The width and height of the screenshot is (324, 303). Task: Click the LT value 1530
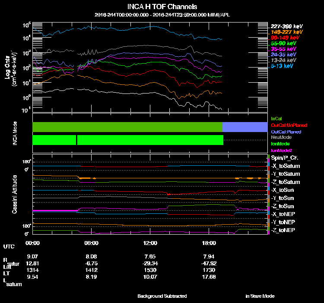(150, 270)
